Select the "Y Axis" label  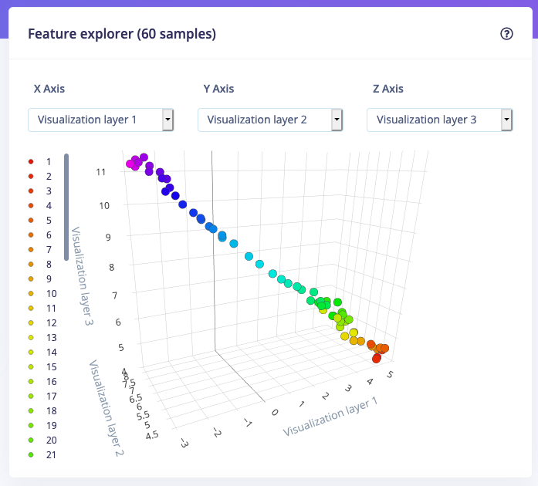coord(218,89)
